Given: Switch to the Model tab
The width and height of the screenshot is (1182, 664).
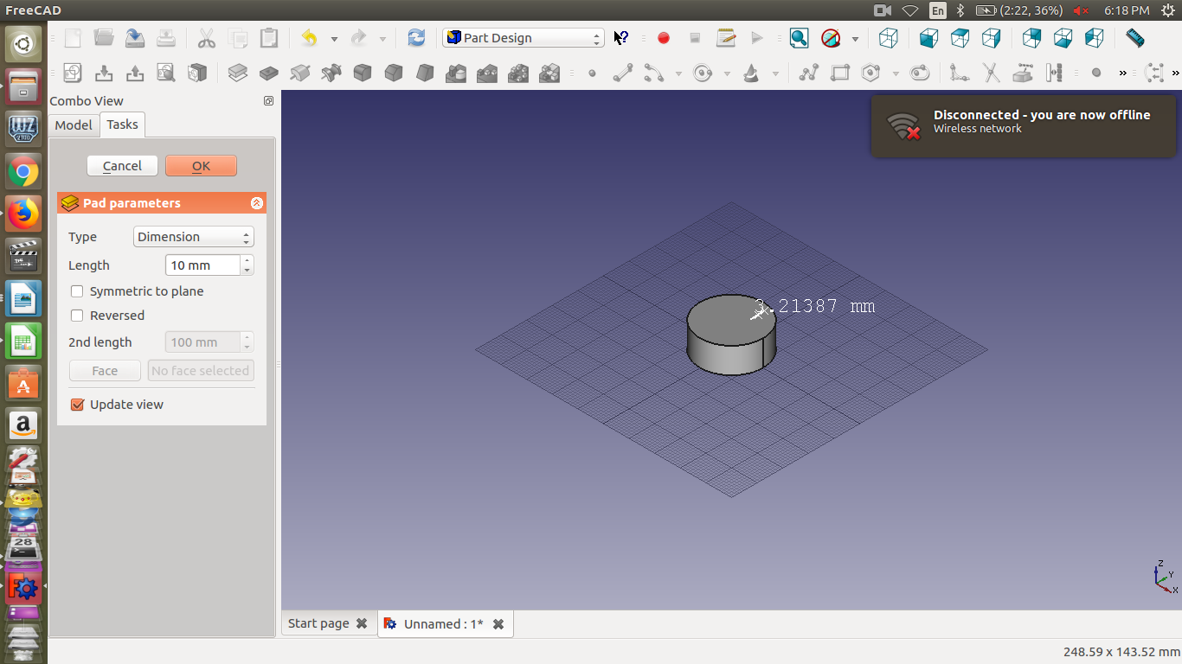Looking at the screenshot, I should (74, 125).
